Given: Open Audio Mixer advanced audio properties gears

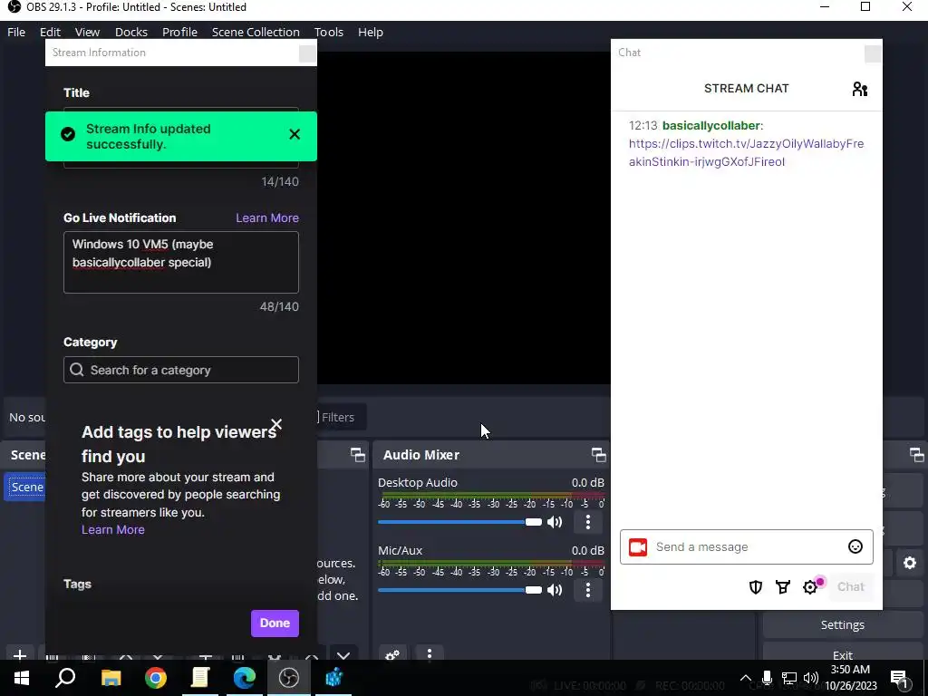Looking at the screenshot, I should (x=392, y=654).
